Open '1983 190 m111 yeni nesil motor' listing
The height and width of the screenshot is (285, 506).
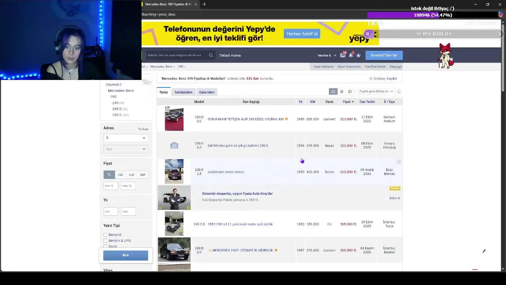coord(240,224)
